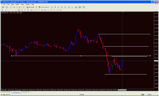Zoom in on the chart
The image size is (159, 96).
point(62,7)
